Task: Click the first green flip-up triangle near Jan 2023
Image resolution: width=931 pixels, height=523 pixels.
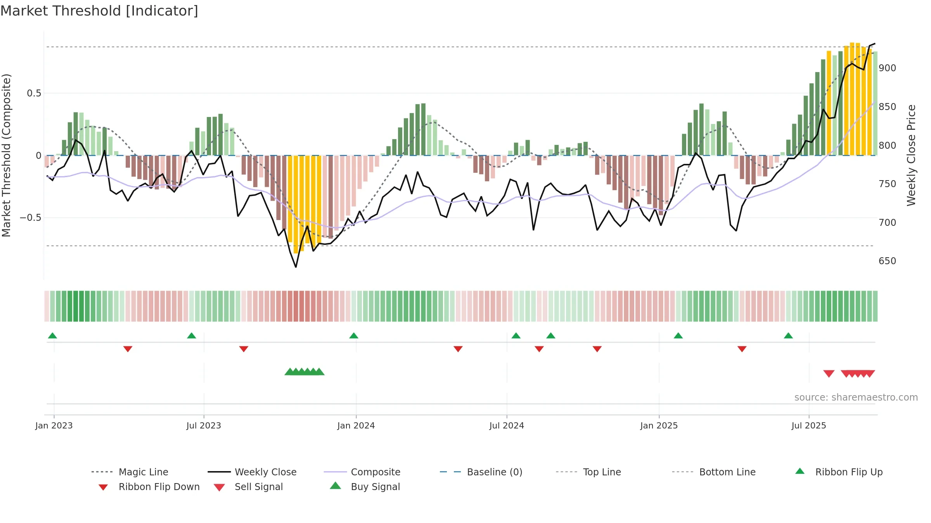Action: coord(52,335)
